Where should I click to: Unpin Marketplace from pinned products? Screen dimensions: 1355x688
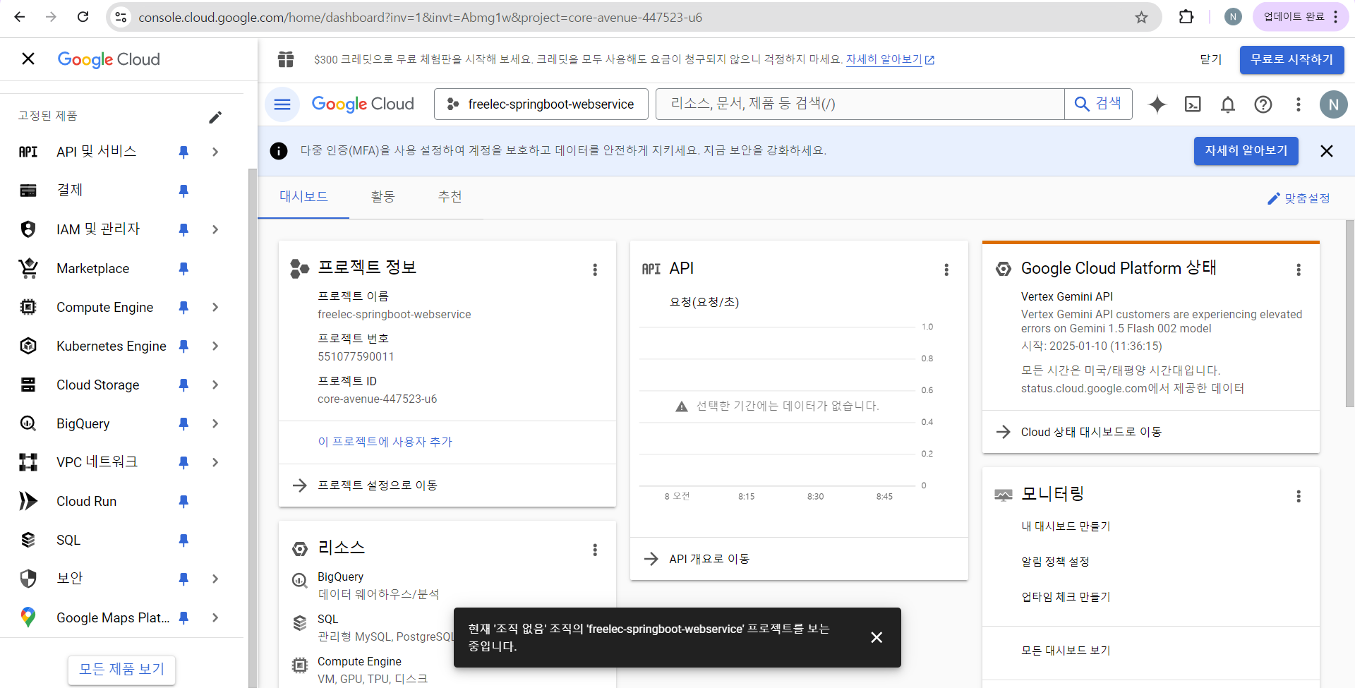[183, 268]
